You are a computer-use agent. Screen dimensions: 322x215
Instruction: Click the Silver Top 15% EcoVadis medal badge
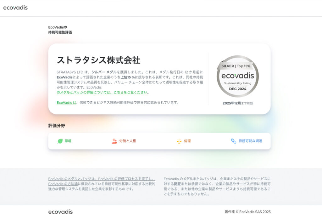coord(238,76)
